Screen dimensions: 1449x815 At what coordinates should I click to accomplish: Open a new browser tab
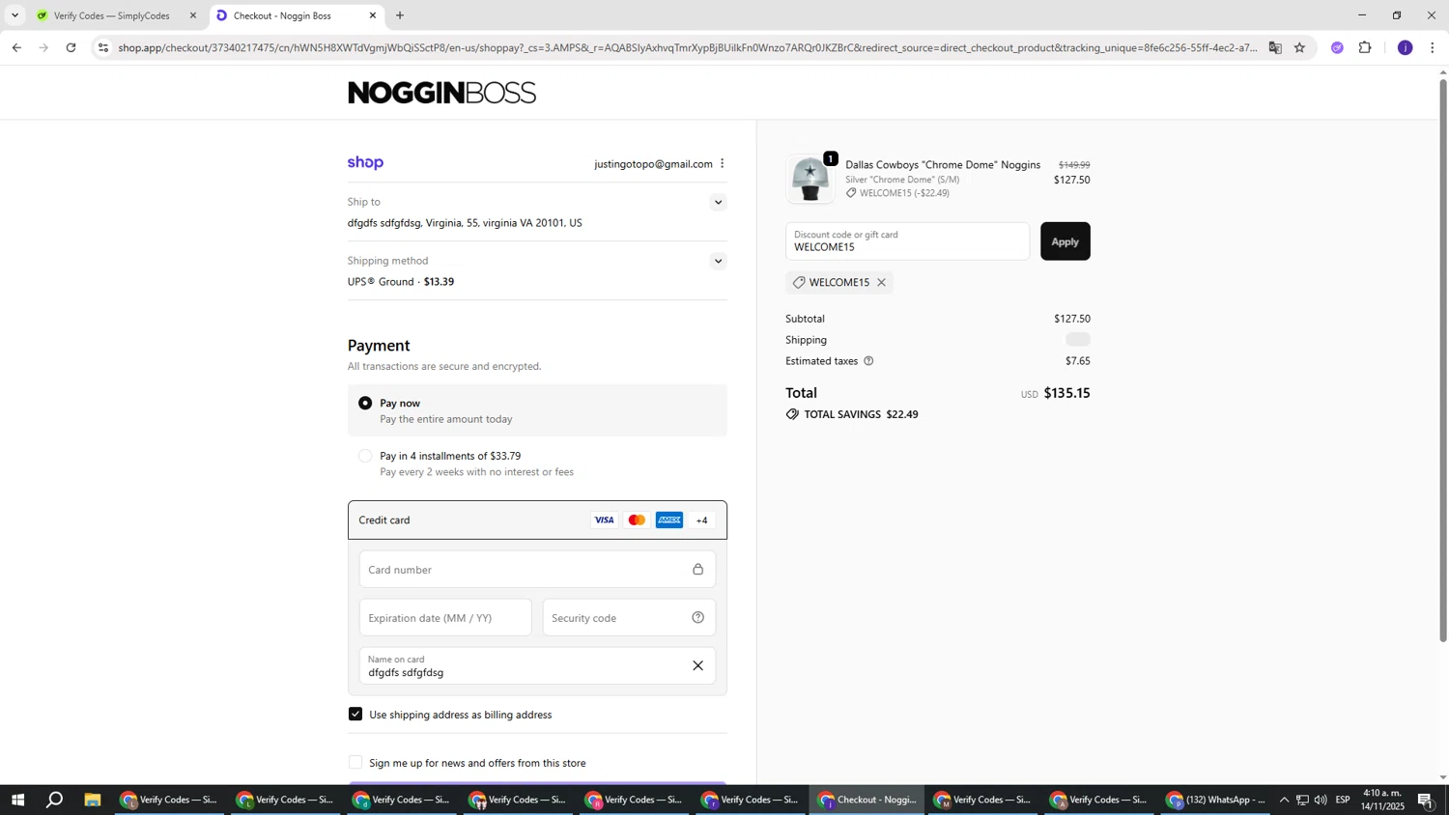coord(400,15)
